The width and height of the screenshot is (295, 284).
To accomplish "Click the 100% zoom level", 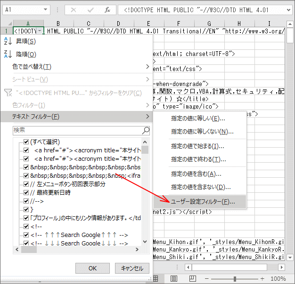I will [278, 279].
